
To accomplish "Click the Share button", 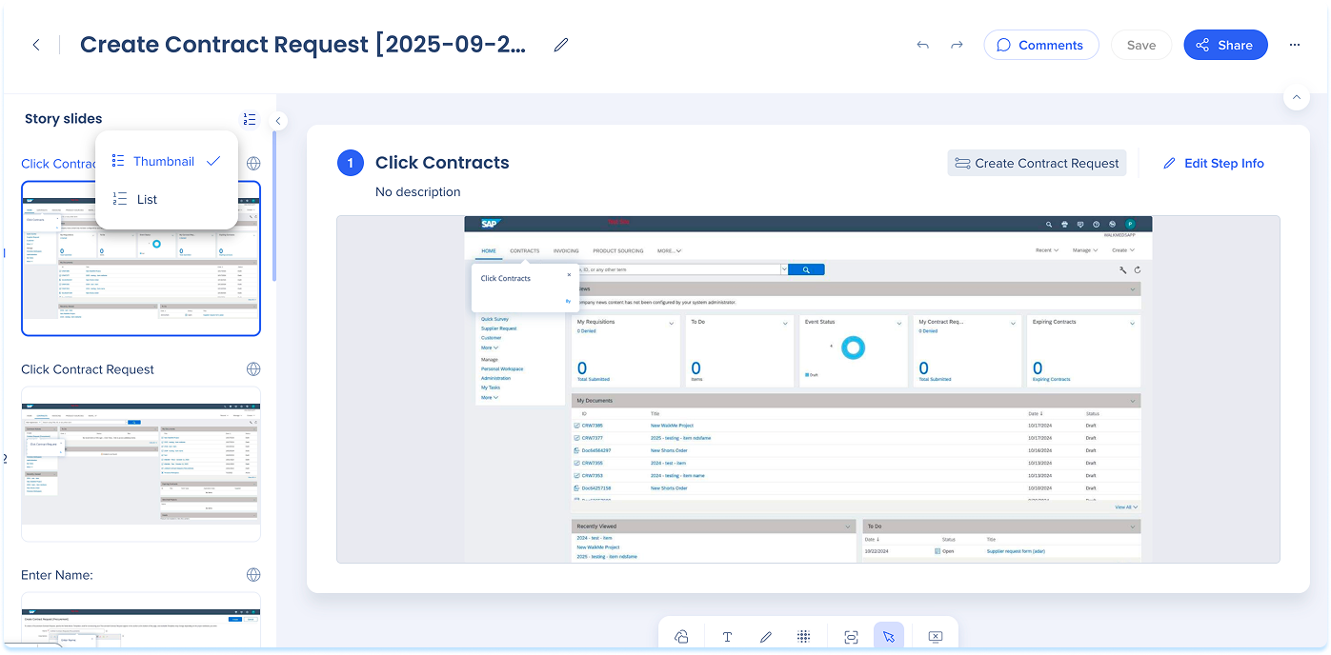I will 1225,45.
